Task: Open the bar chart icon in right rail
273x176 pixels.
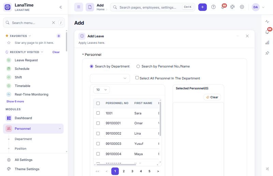Action: [267, 42]
